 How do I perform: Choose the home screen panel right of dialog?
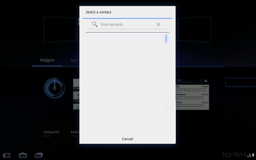click(195, 29)
